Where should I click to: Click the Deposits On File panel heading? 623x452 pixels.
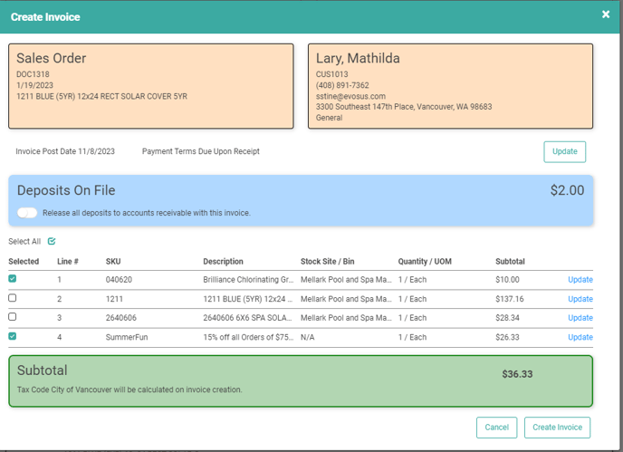66,191
